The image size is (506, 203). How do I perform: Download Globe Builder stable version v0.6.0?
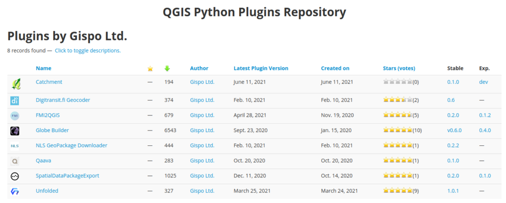point(455,130)
